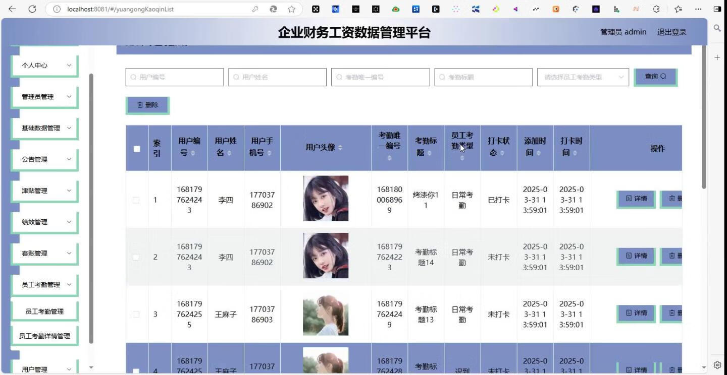Click the browser address bar URL
The height and width of the screenshot is (375, 727).
pyautogui.click(x=121, y=9)
